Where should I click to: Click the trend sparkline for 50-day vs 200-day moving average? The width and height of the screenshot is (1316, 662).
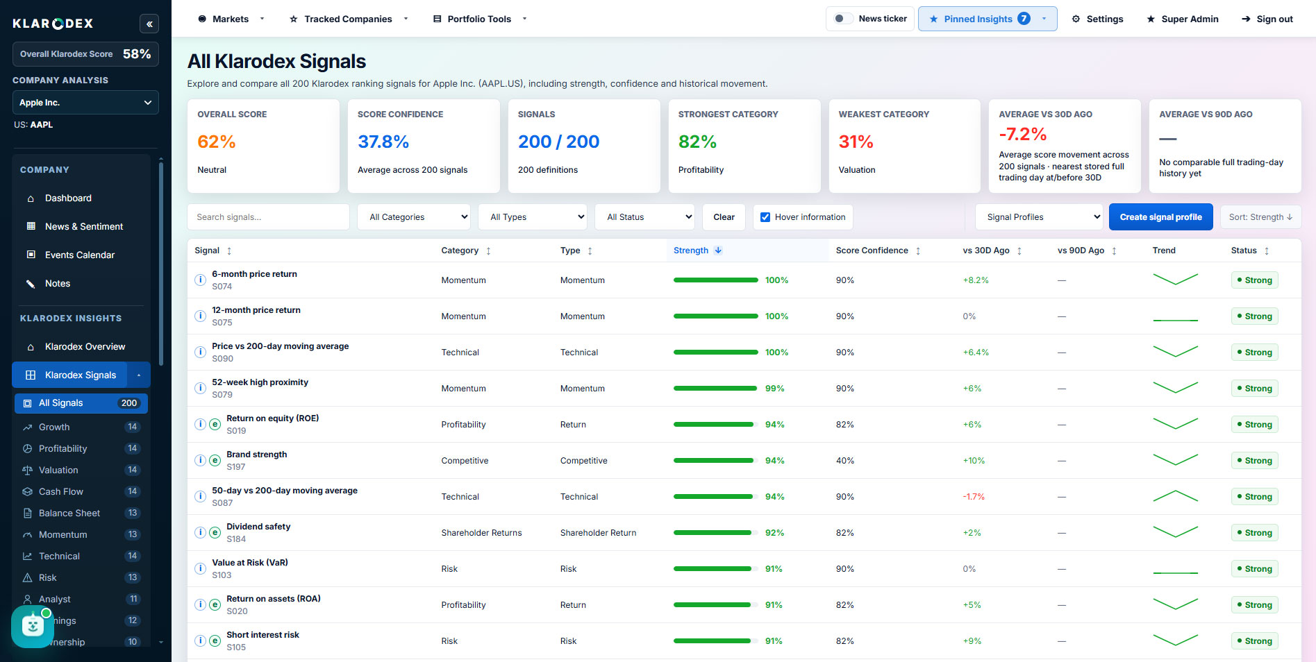1175,497
